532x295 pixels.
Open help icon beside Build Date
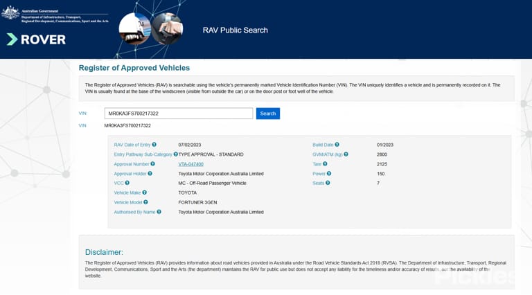pos(337,145)
